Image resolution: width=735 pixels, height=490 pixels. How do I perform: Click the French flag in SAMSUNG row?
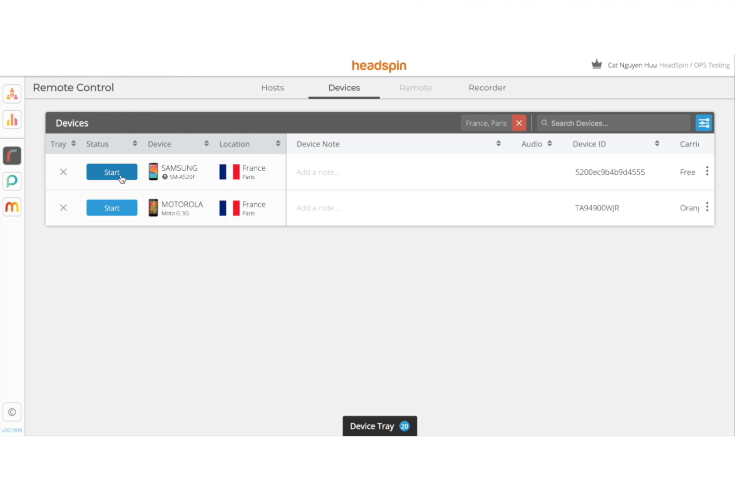[229, 172]
